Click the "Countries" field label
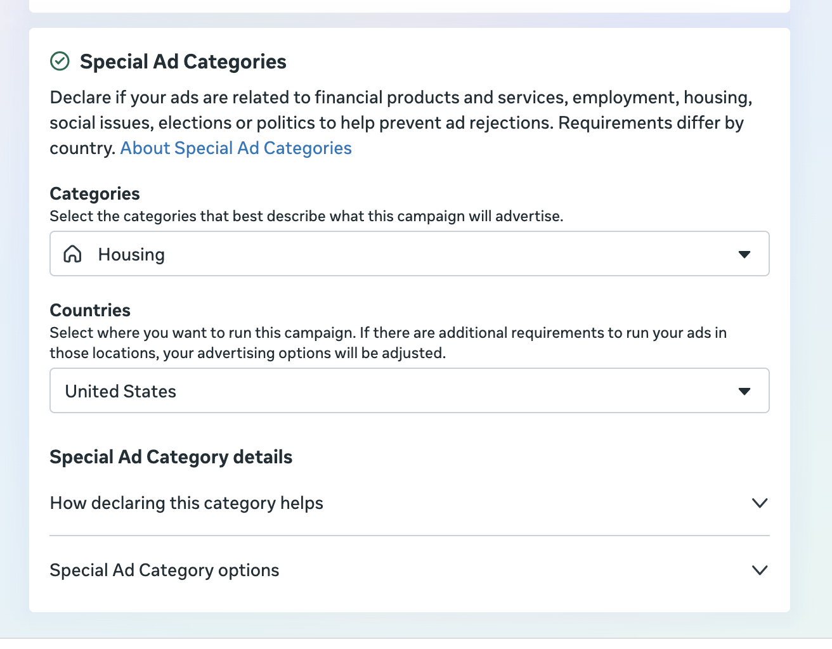Screen dimensions: 832x649 pos(90,310)
